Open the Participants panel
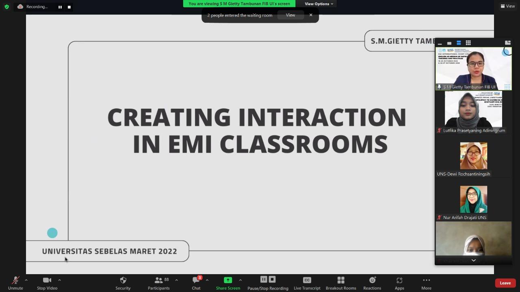The height and width of the screenshot is (292, 520). [x=158, y=283]
